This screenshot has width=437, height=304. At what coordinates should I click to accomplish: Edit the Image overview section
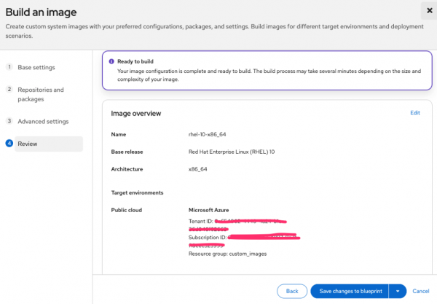415,113
